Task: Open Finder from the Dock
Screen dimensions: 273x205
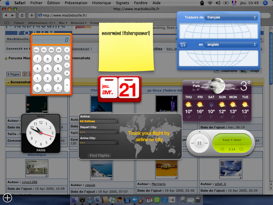Action: tap(75, 200)
